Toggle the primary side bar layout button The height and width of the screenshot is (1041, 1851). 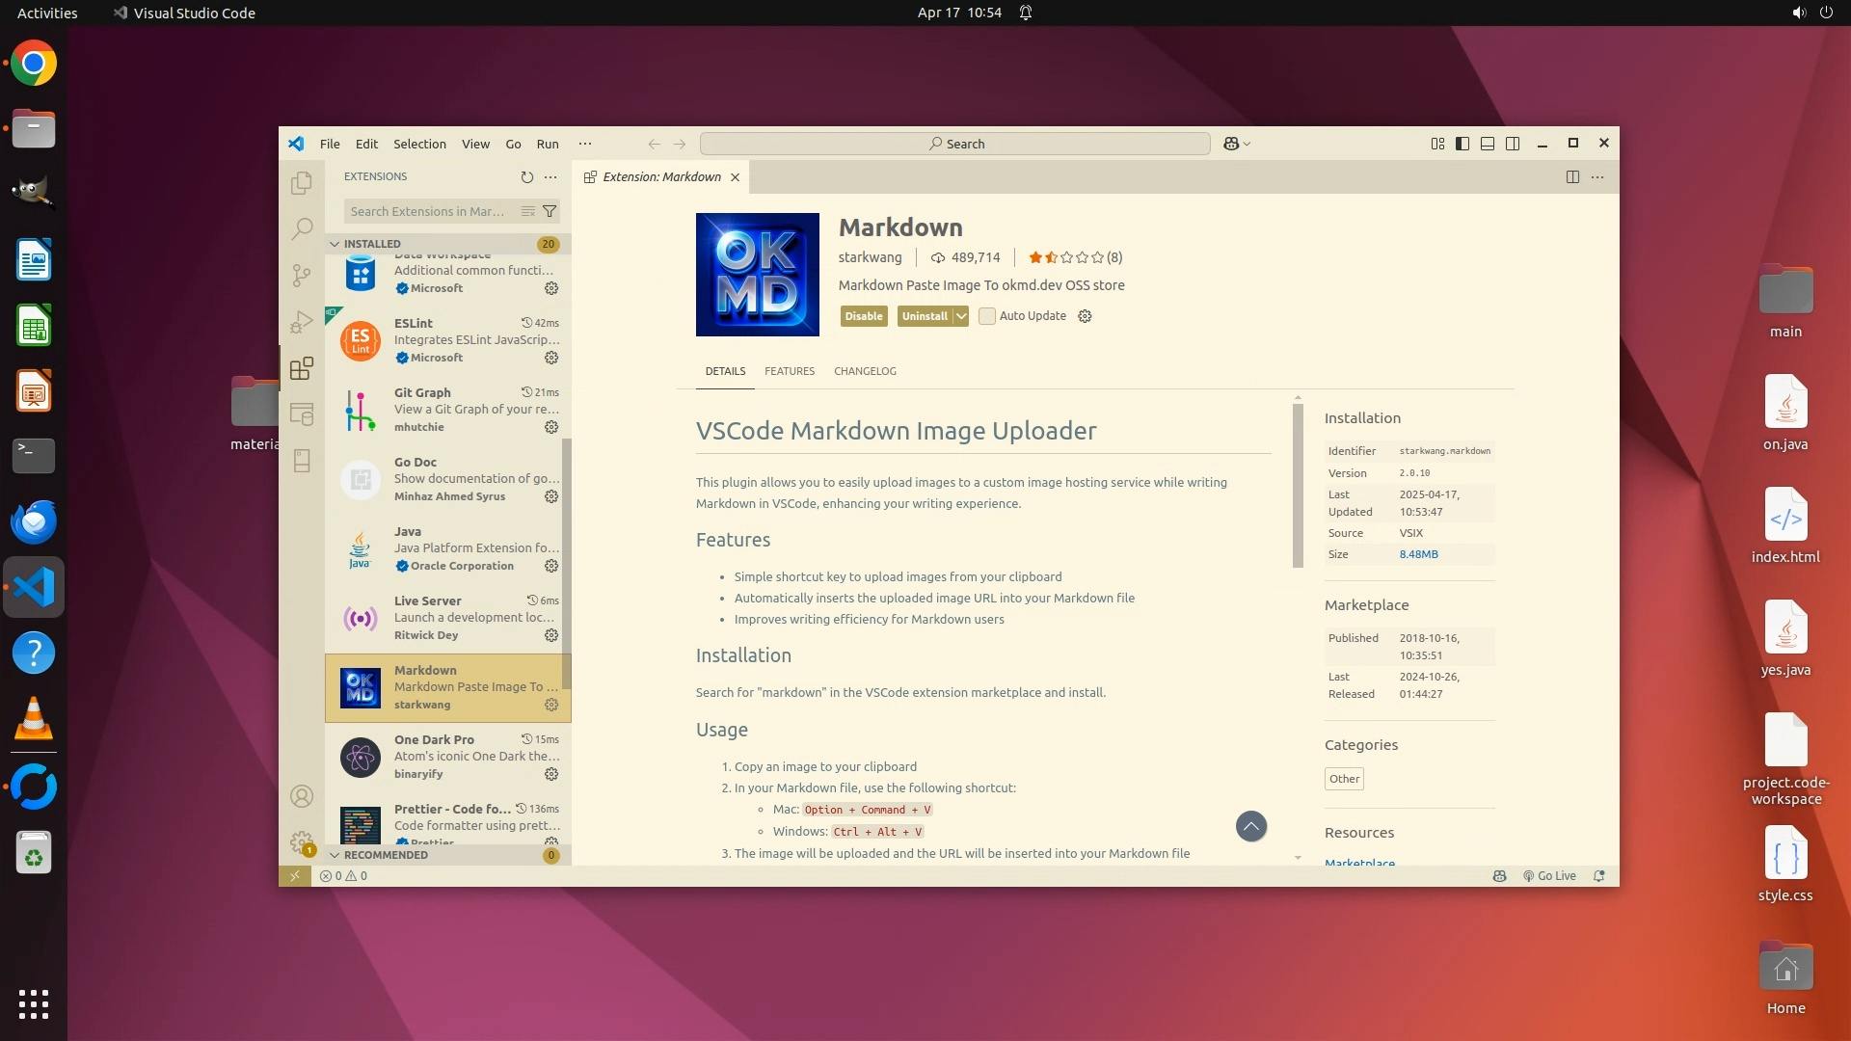[x=1462, y=144]
